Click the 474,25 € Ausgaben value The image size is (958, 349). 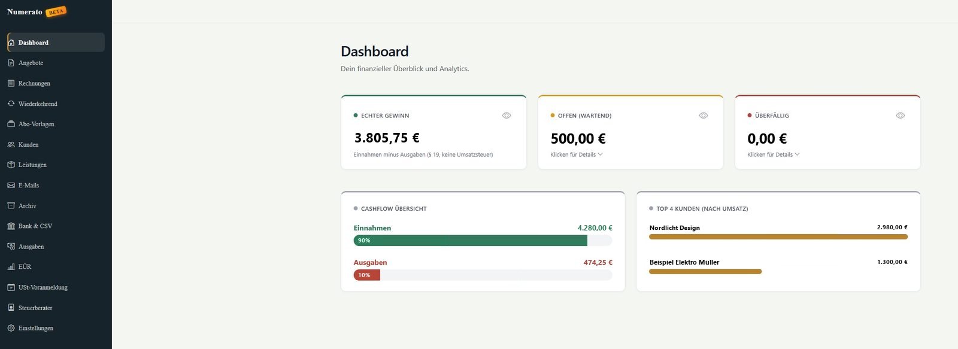pos(598,263)
